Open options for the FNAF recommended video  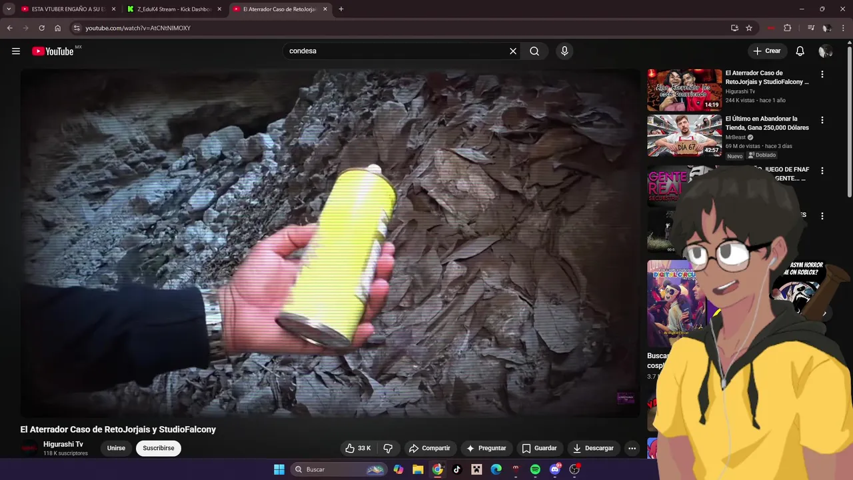pyautogui.click(x=822, y=171)
